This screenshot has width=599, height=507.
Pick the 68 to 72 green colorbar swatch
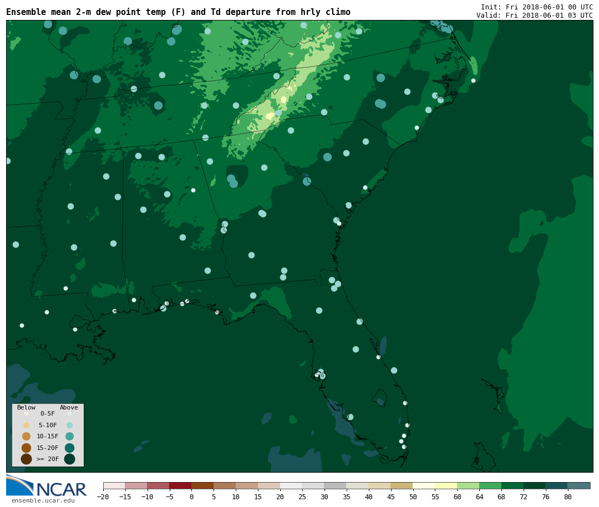[x=512, y=485]
